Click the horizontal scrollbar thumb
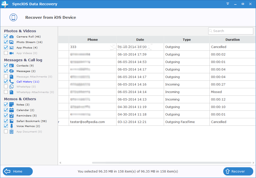Screen dimensions: 256x178 [171, 163]
